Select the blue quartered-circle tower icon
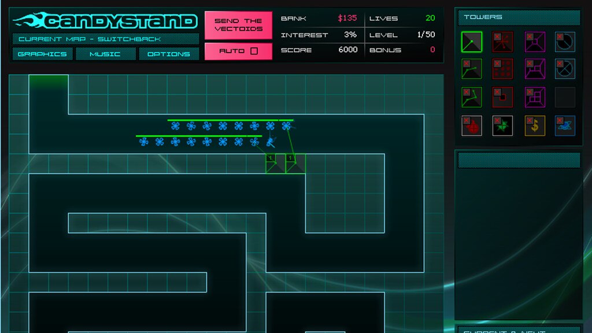Viewport: 592px width, 333px height. point(565,69)
